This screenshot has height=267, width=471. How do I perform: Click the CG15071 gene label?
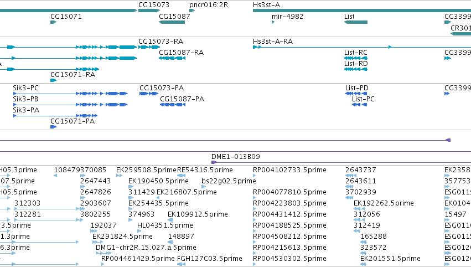(66, 16)
